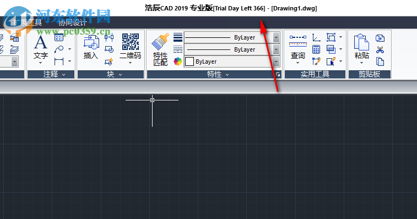This screenshot has width=417, height=219.
Task: Open the layer list dropdown arrow at left
Action: tap(15, 62)
